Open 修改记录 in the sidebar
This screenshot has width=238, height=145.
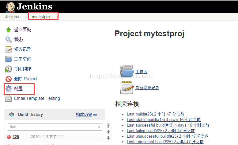point(22,49)
